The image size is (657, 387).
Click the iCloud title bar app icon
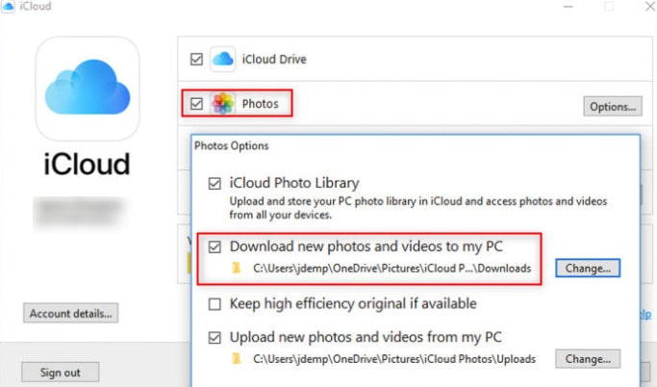[x=8, y=7]
